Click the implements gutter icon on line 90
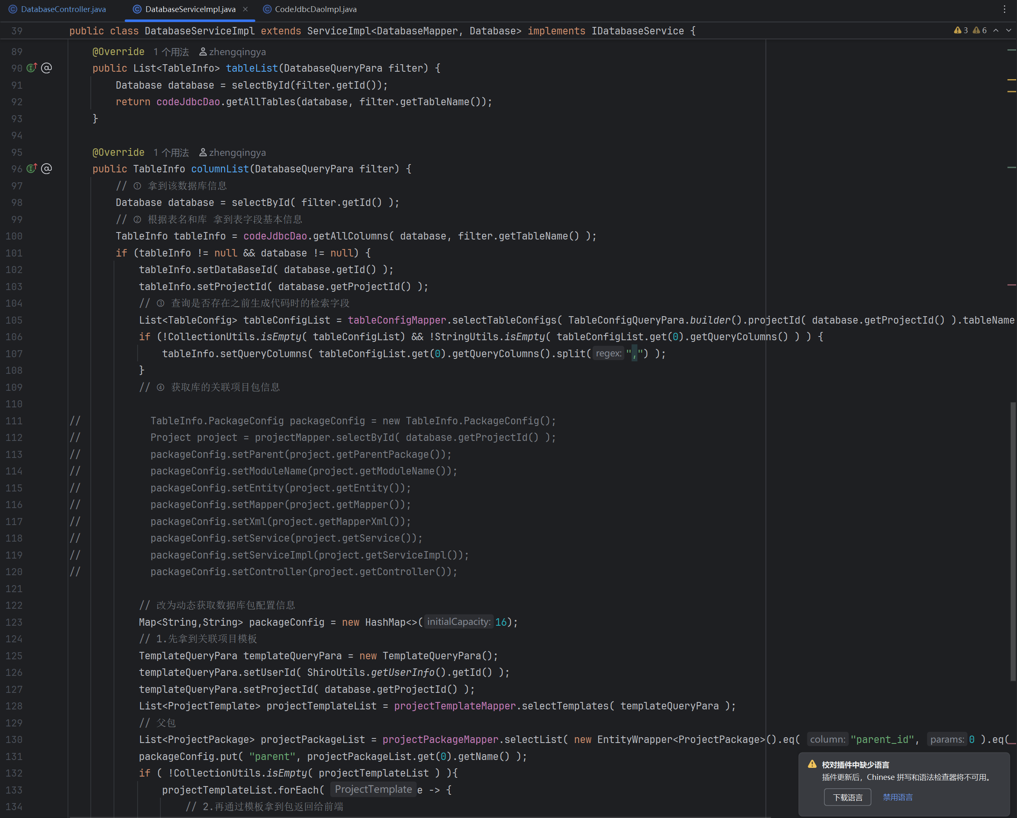1017x818 pixels. (x=31, y=68)
